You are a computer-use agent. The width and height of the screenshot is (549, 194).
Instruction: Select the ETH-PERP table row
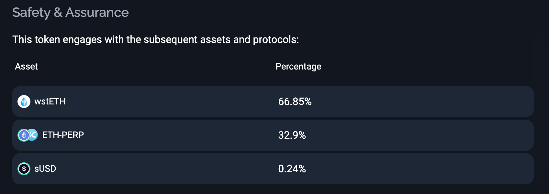[273, 135]
